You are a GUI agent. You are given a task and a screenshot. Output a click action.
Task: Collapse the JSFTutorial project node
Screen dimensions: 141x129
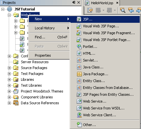point(3,9)
